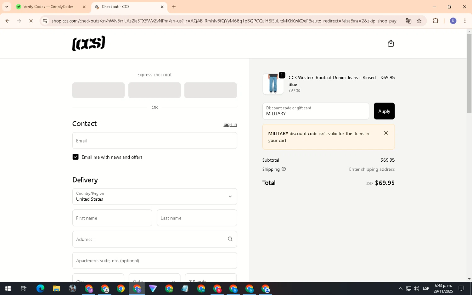472x295 pixels.
Task: Click the browser address bar URL
Action: click(x=225, y=21)
